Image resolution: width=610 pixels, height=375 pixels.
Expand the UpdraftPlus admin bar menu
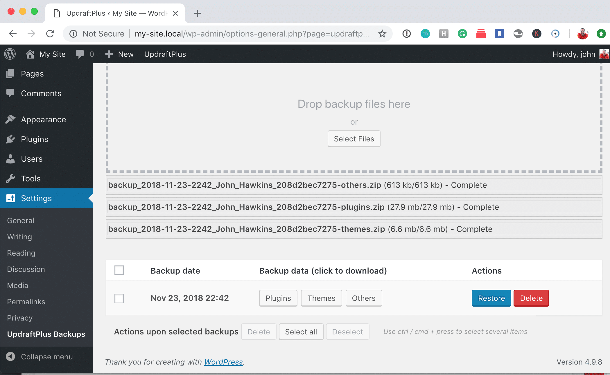(165, 54)
